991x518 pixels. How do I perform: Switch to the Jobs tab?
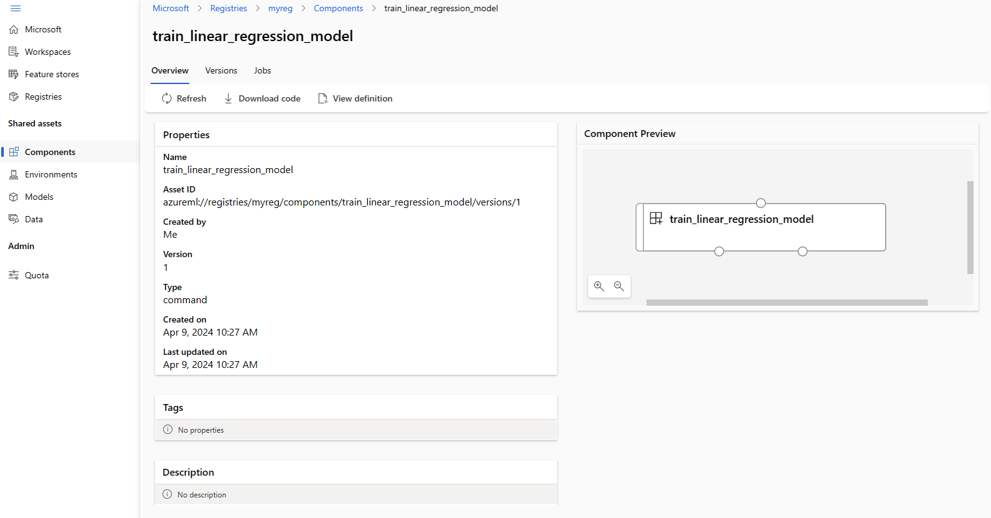tap(263, 70)
